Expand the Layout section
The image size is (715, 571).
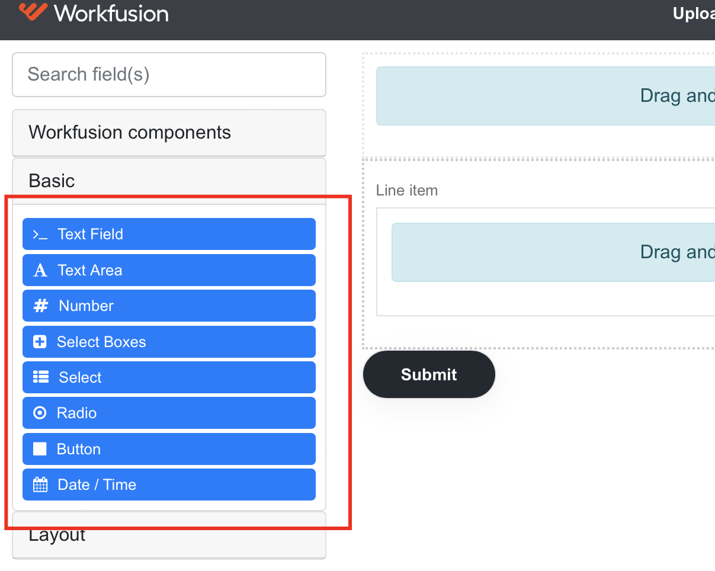pyautogui.click(x=169, y=535)
